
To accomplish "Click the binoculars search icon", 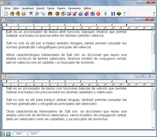I will 50,14.
